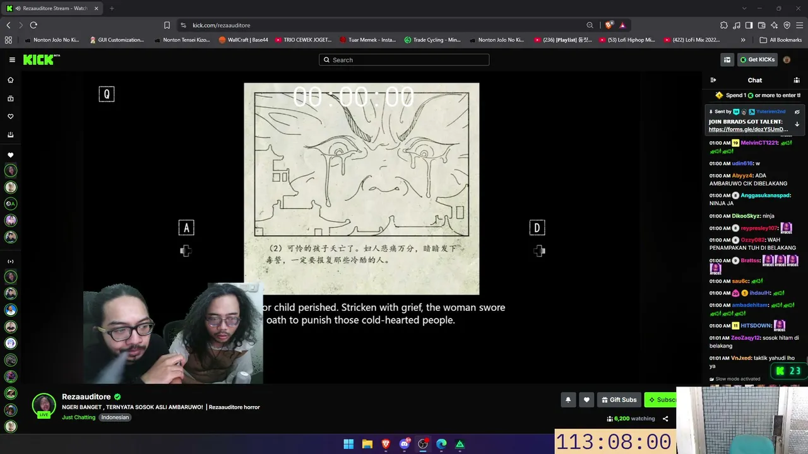Expand the pinned message arrow
This screenshot has height=454, width=808.
[x=797, y=124]
